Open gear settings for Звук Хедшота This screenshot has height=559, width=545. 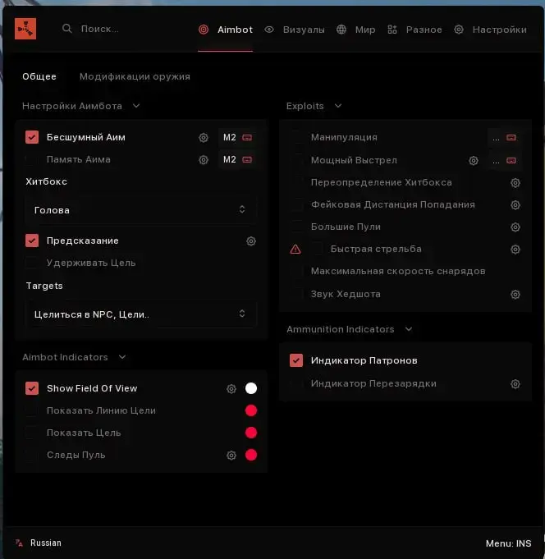(x=515, y=295)
